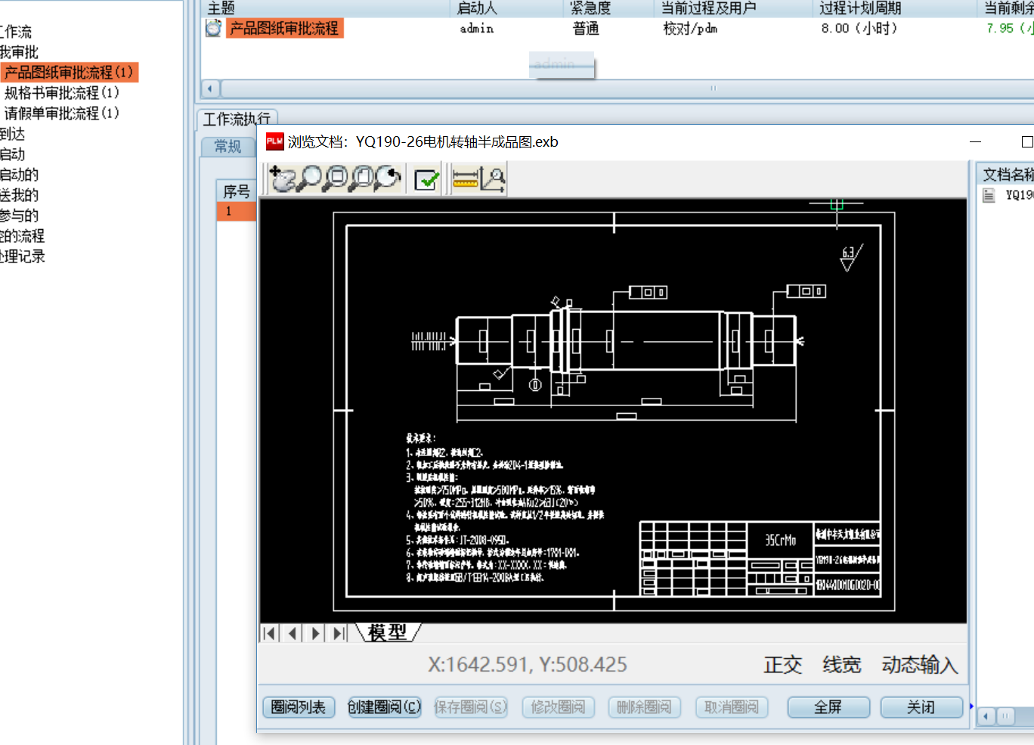Click the 圈阅列表 button

pos(299,707)
